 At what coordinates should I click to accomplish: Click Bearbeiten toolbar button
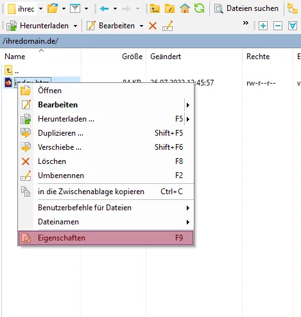[110, 26]
